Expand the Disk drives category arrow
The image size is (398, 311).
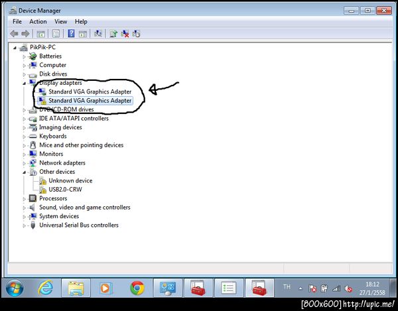click(x=24, y=74)
